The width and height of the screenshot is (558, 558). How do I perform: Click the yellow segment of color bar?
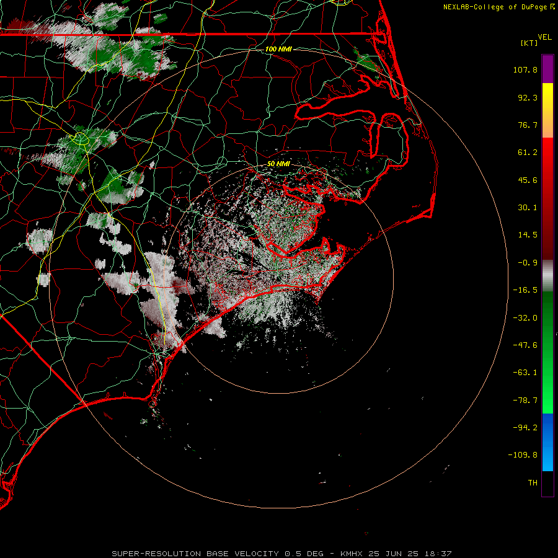[547, 110]
